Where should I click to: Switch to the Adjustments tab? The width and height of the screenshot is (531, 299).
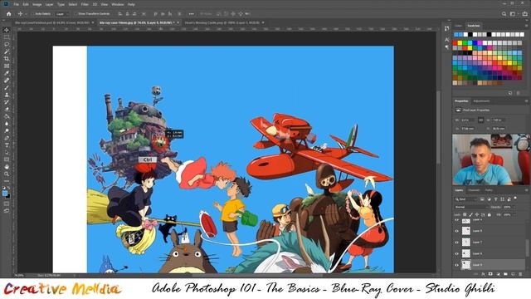481,101
